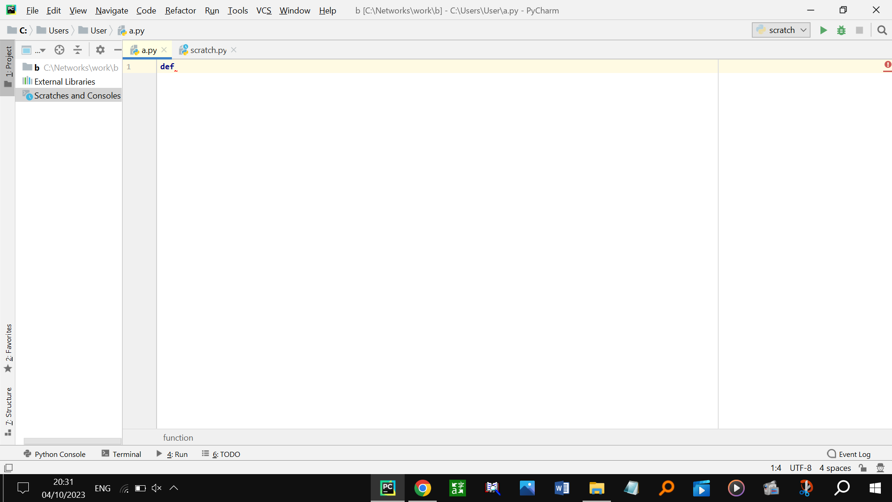The image size is (892, 502).
Task: Open the 4: Run tool window
Action: pyautogui.click(x=172, y=454)
